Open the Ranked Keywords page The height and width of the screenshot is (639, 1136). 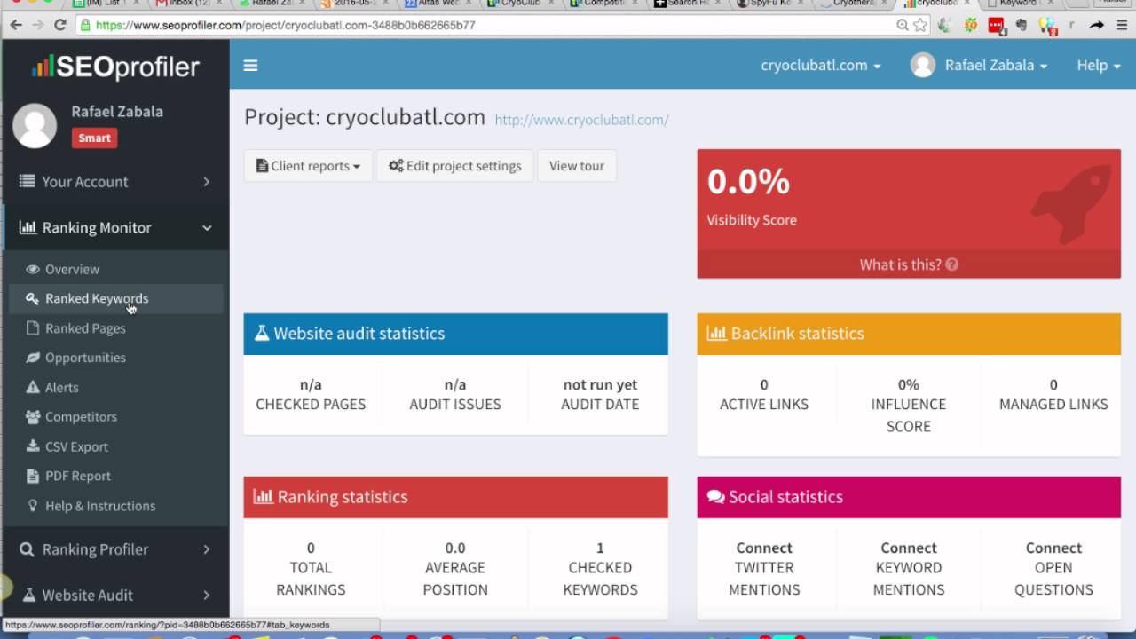(x=97, y=298)
